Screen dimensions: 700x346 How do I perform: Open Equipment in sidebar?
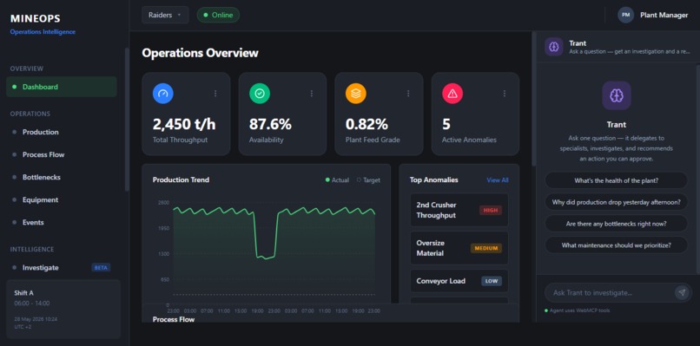click(62, 199)
